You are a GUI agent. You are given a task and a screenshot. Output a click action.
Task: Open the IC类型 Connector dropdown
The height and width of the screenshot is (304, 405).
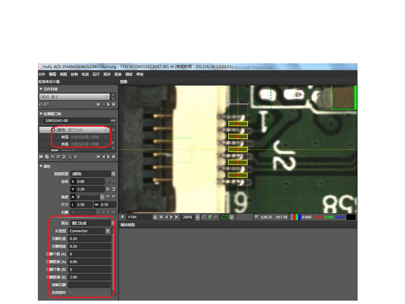108,231
